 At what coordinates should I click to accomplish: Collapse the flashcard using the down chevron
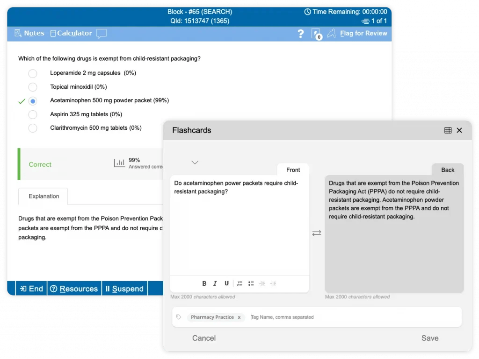[195, 162]
